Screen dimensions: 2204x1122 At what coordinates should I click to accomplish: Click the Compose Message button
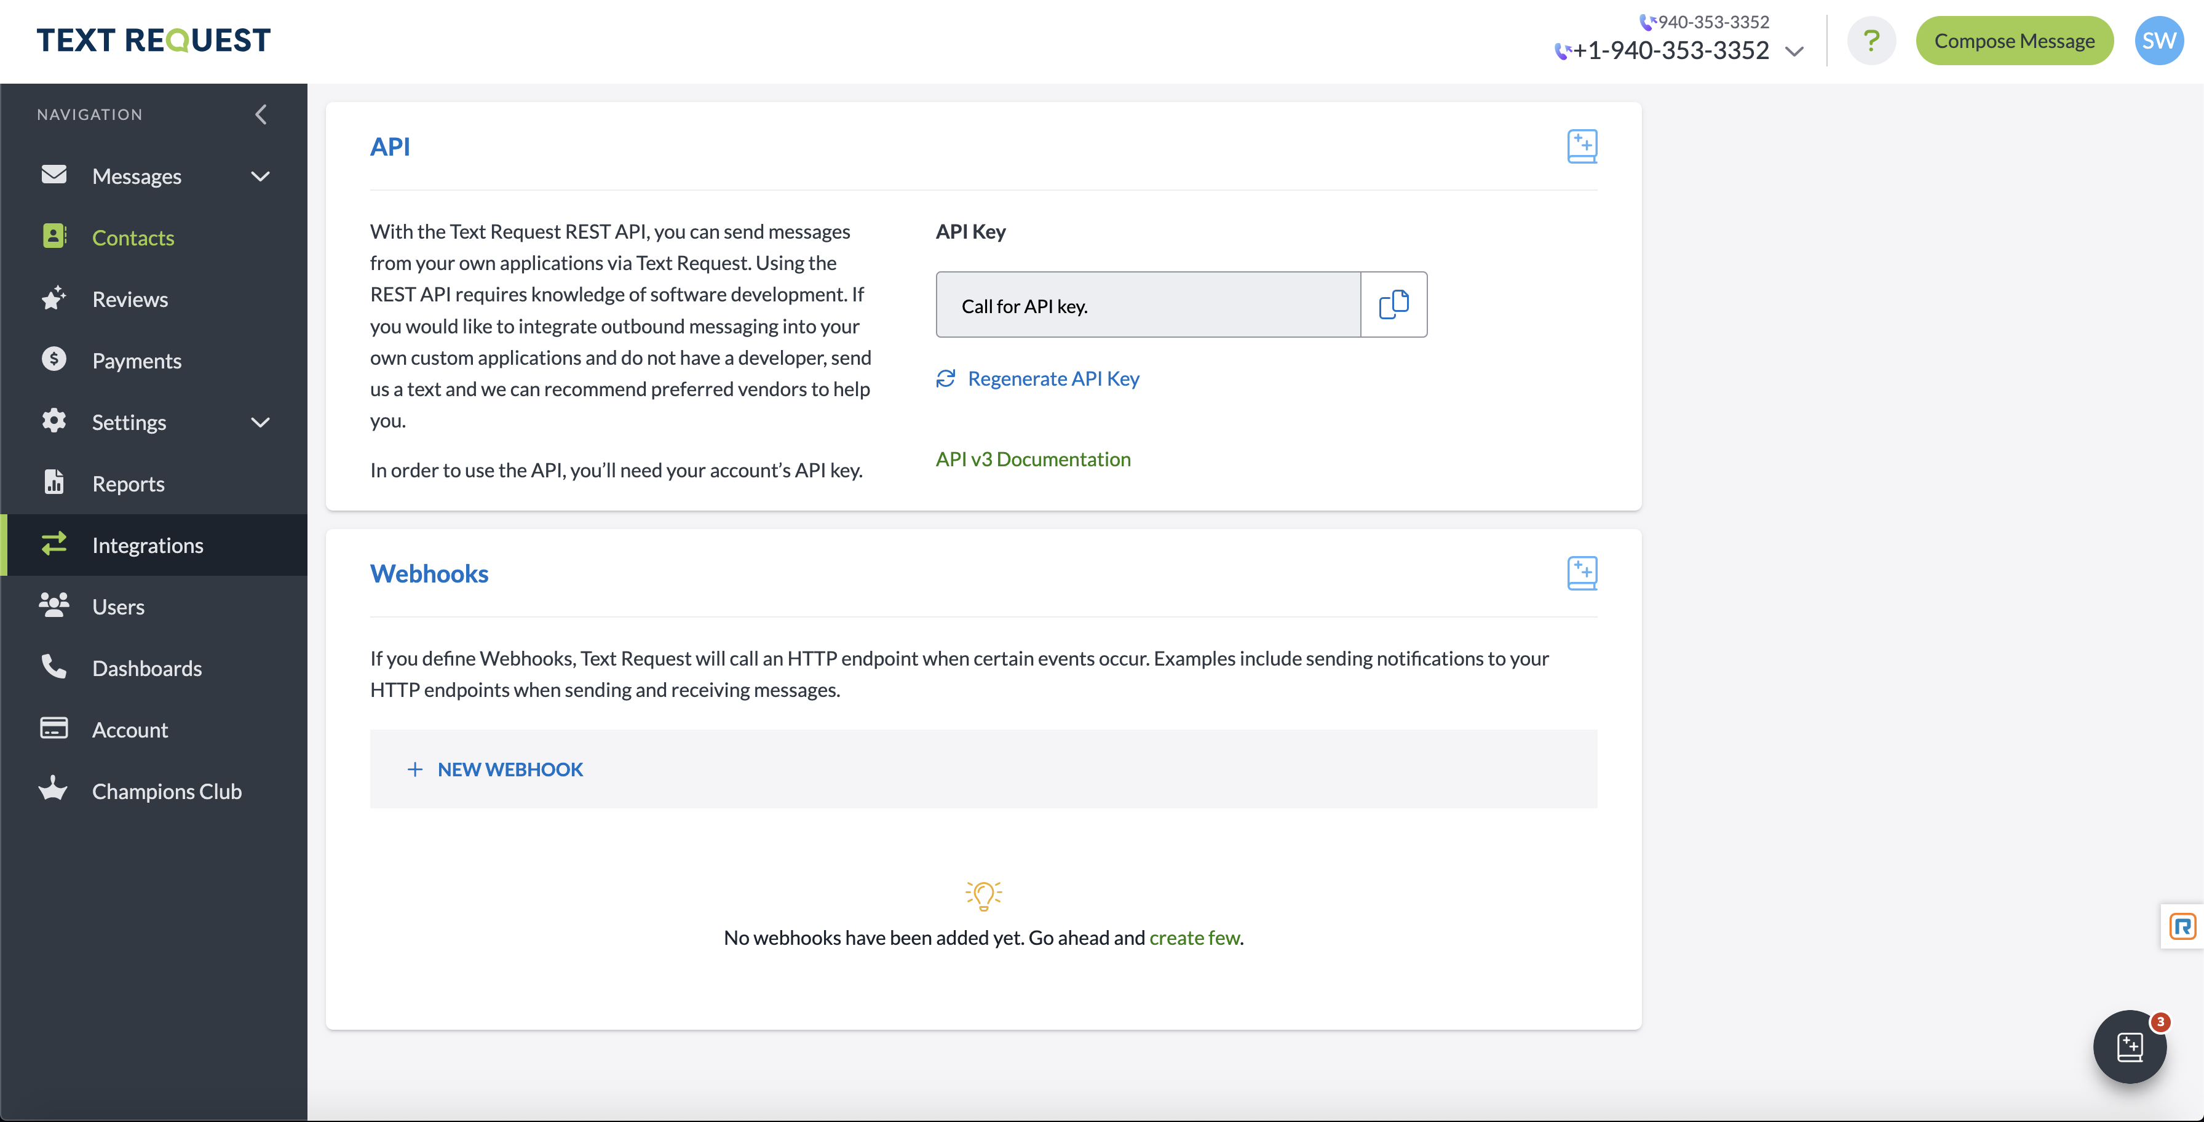(x=2014, y=41)
